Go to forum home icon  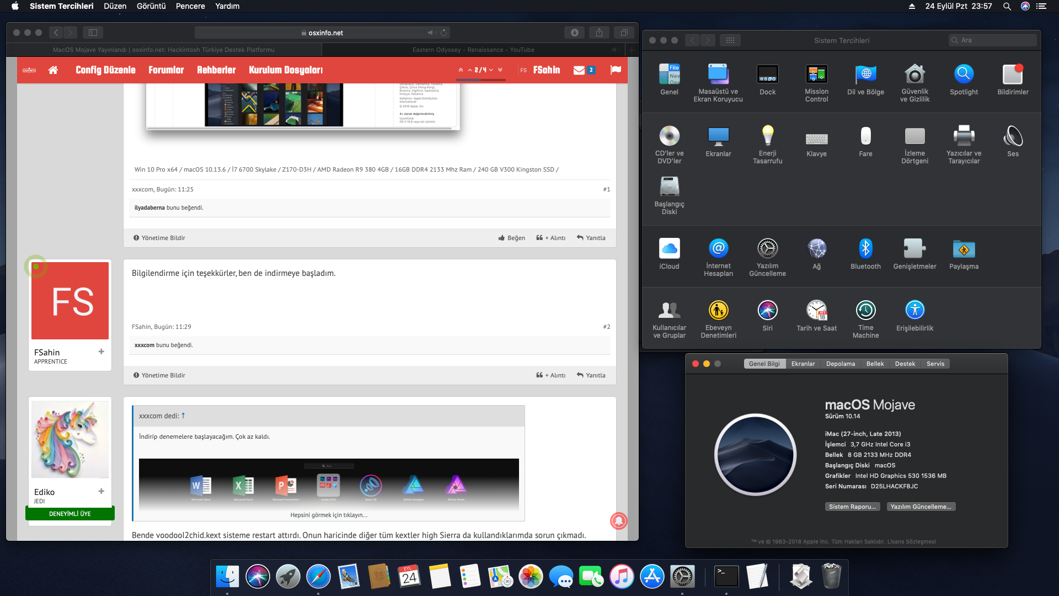tap(53, 70)
